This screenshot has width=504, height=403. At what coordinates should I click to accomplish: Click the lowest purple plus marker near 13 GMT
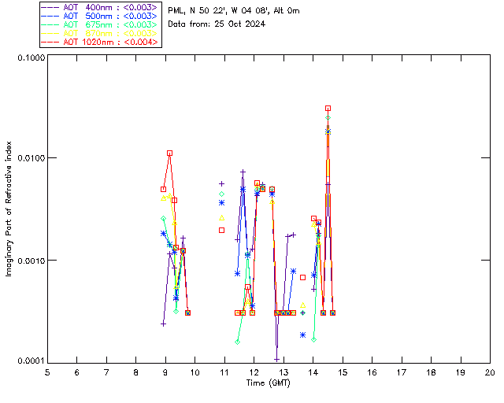tap(277, 359)
